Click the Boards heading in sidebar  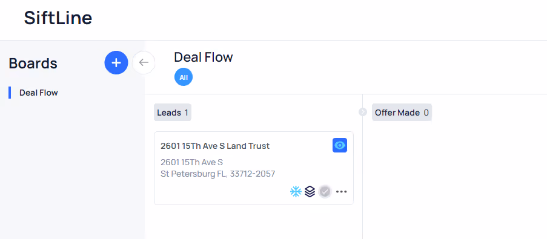pos(33,64)
